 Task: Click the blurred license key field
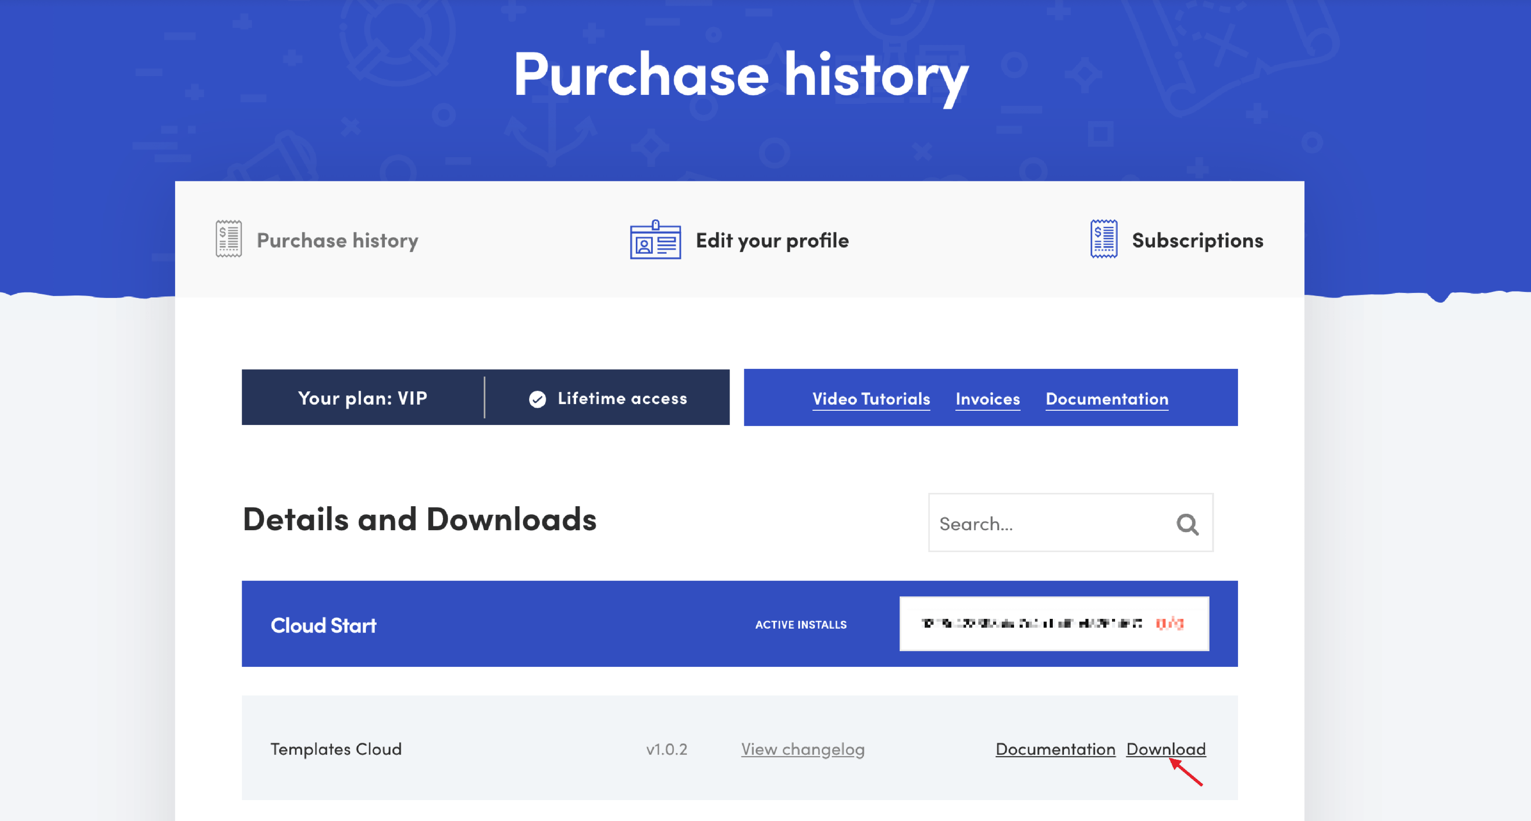tap(1031, 623)
